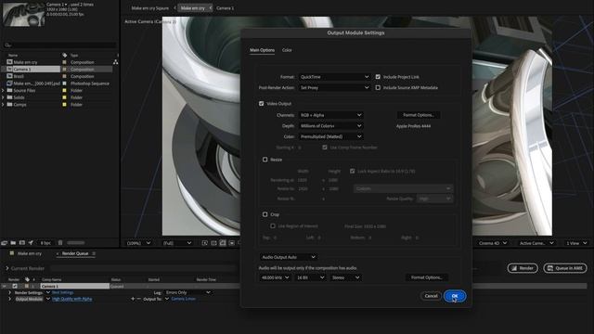594x334 pixels.
Task: Open project settings via the rocket icon
Action: (31, 243)
